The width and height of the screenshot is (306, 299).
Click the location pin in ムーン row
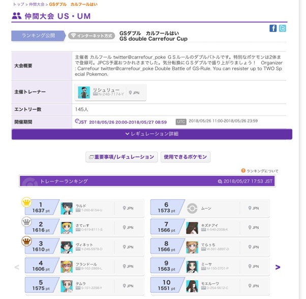click(x=250, y=208)
